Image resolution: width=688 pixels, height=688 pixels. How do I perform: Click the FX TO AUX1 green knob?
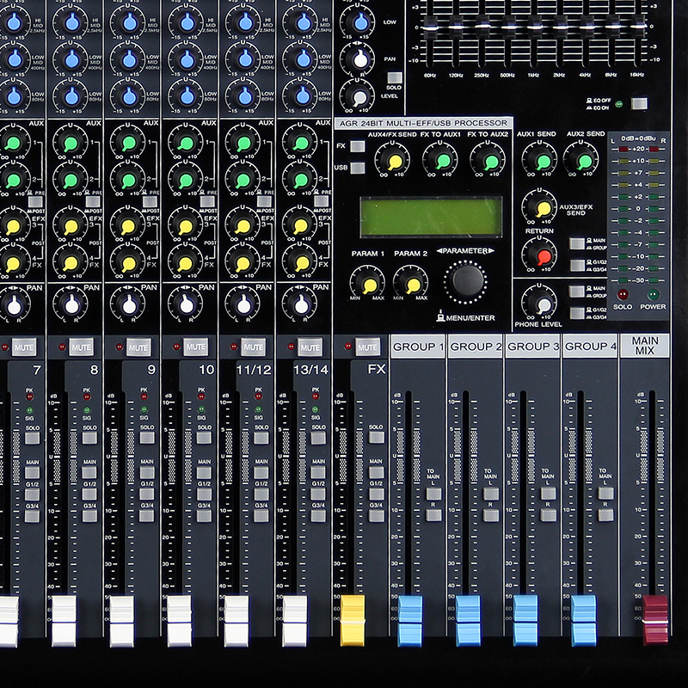pos(442,161)
